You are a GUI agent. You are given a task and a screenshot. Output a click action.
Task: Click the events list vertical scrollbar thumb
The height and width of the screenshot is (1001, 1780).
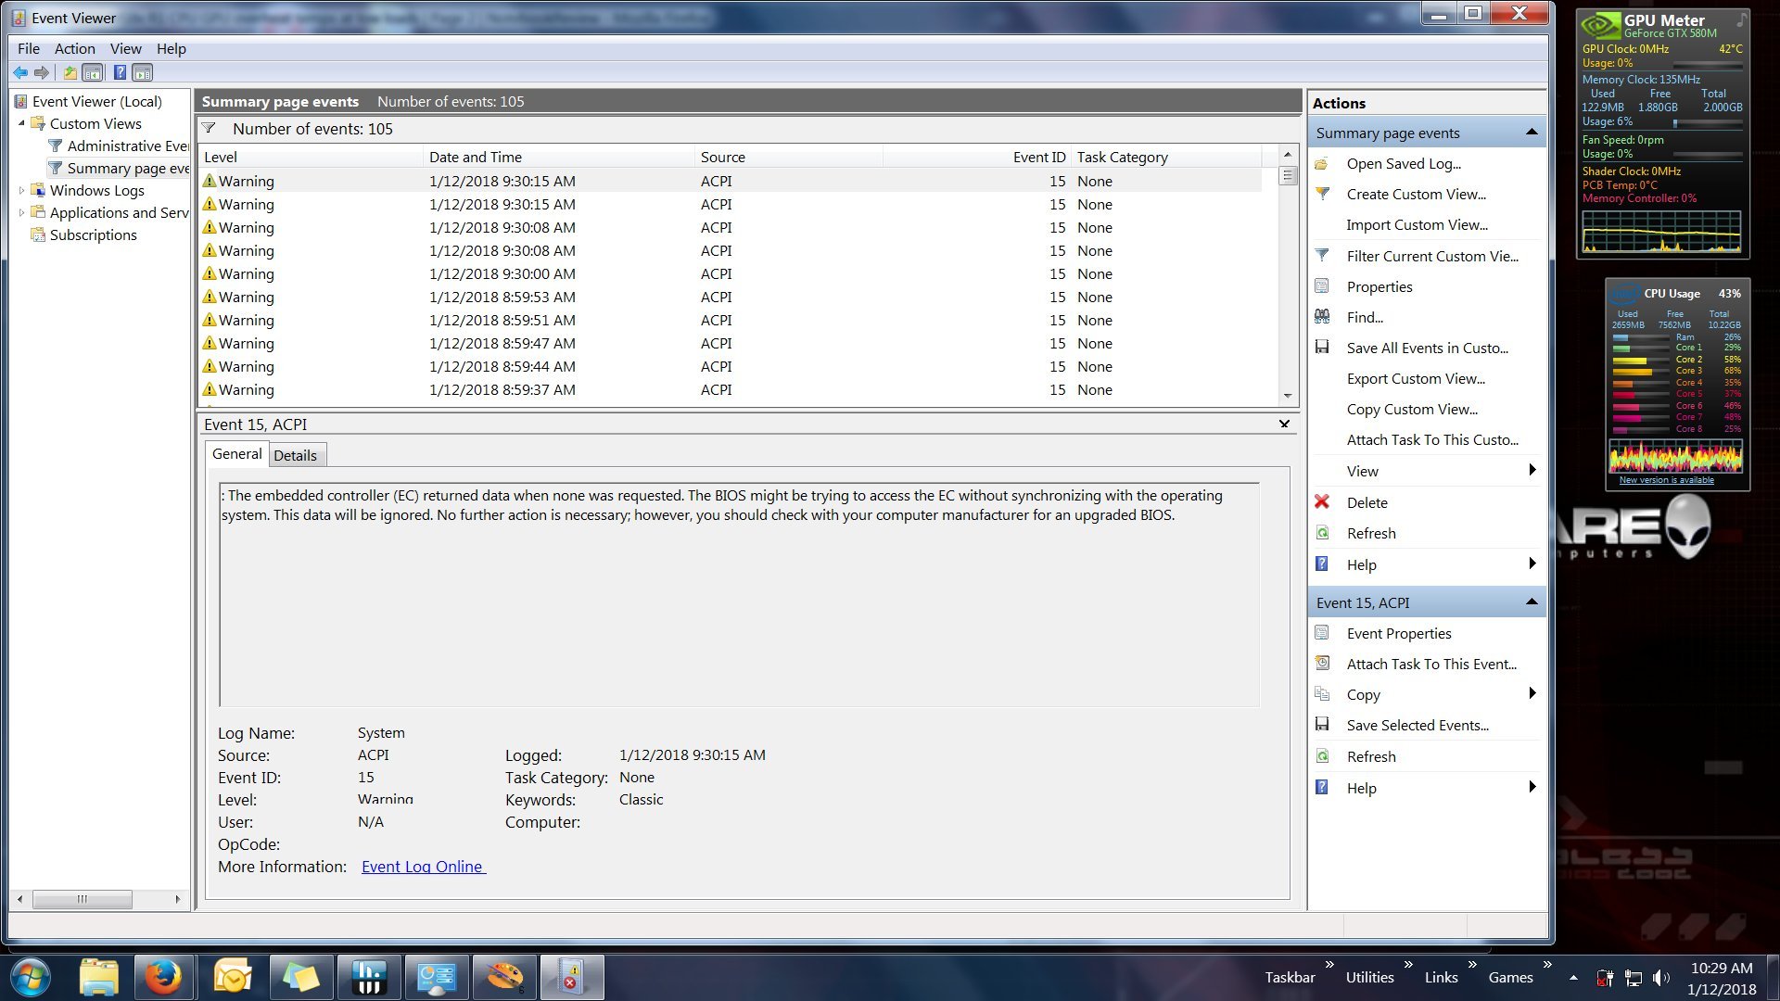point(1287,176)
